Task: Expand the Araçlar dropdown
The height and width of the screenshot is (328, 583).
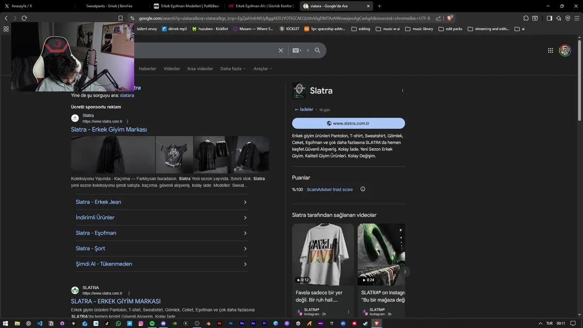Action: click(x=263, y=69)
